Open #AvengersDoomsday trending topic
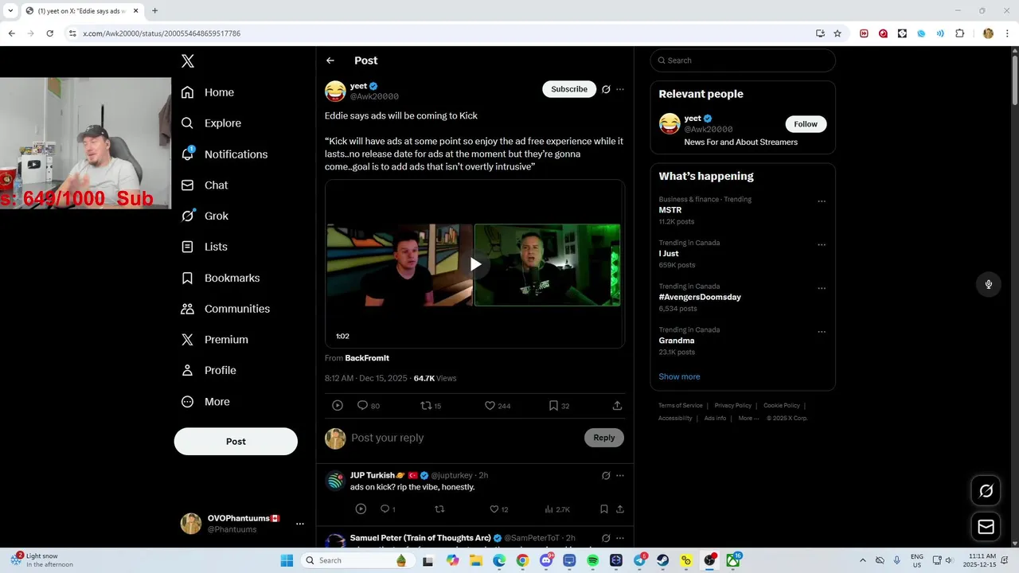The height and width of the screenshot is (573, 1019). 700,297
